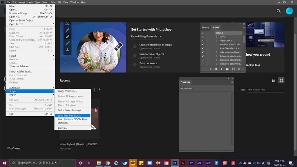Launch Adobe Premiere Pro from the taskbar
297x167 pixels.
191,163
